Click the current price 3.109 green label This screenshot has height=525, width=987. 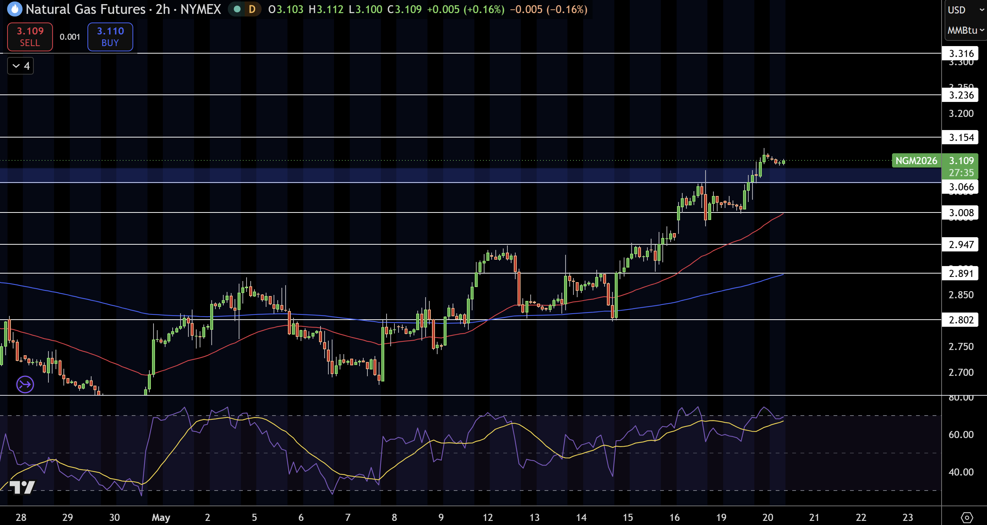click(960, 166)
